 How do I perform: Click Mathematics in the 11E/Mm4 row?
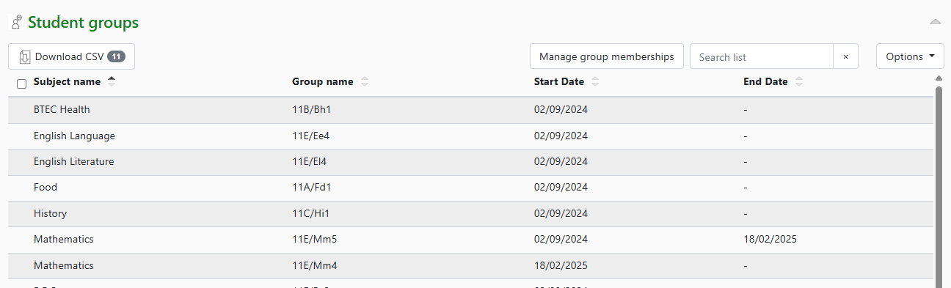pyautogui.click(x=64, y=265)
